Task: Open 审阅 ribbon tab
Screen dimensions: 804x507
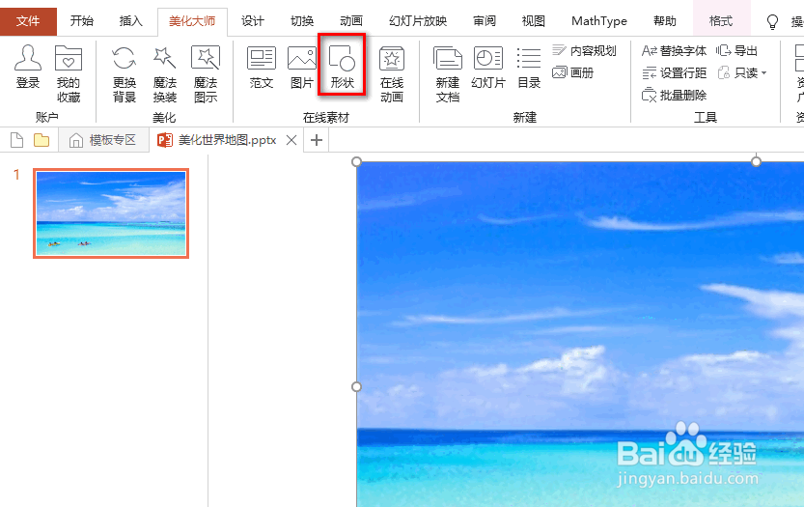Action: [485, 21]
